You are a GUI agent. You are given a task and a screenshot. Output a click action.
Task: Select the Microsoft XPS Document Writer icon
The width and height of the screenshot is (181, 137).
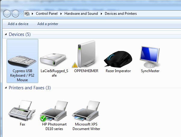point(86,111)
